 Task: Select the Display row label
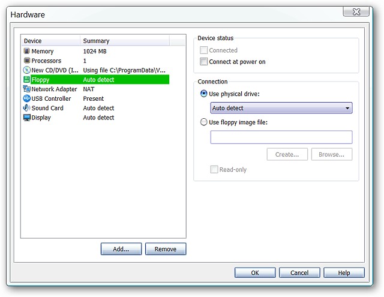41,118
